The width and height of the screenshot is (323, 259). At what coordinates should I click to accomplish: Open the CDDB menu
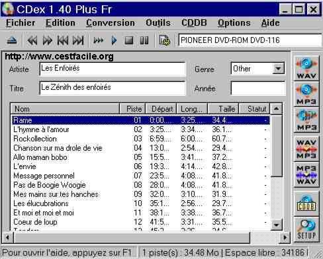(x=194, y=23)
